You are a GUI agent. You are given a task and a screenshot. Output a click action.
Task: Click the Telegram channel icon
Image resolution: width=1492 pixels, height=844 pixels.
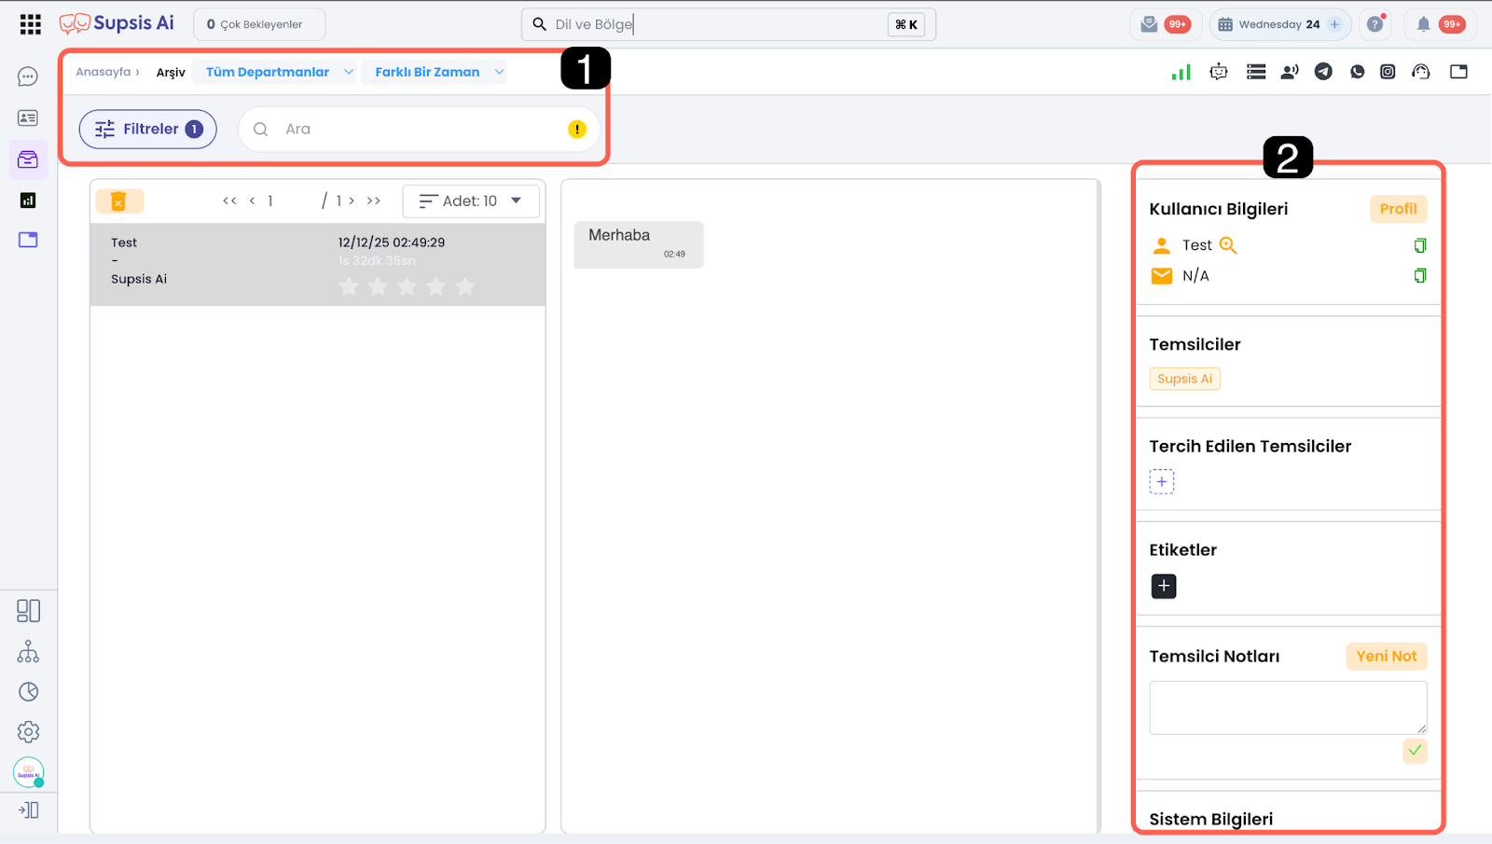tap(1323, 72)
